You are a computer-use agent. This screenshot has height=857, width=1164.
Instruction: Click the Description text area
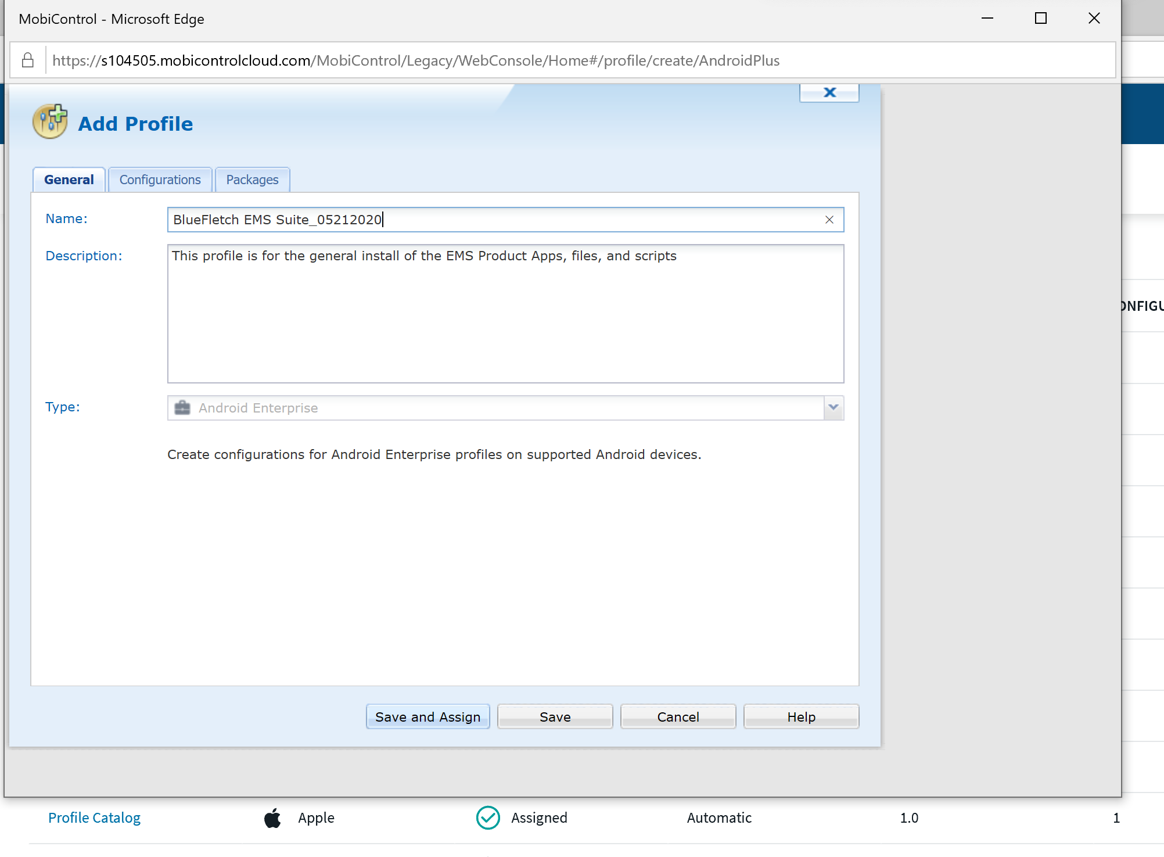[506, 314]
